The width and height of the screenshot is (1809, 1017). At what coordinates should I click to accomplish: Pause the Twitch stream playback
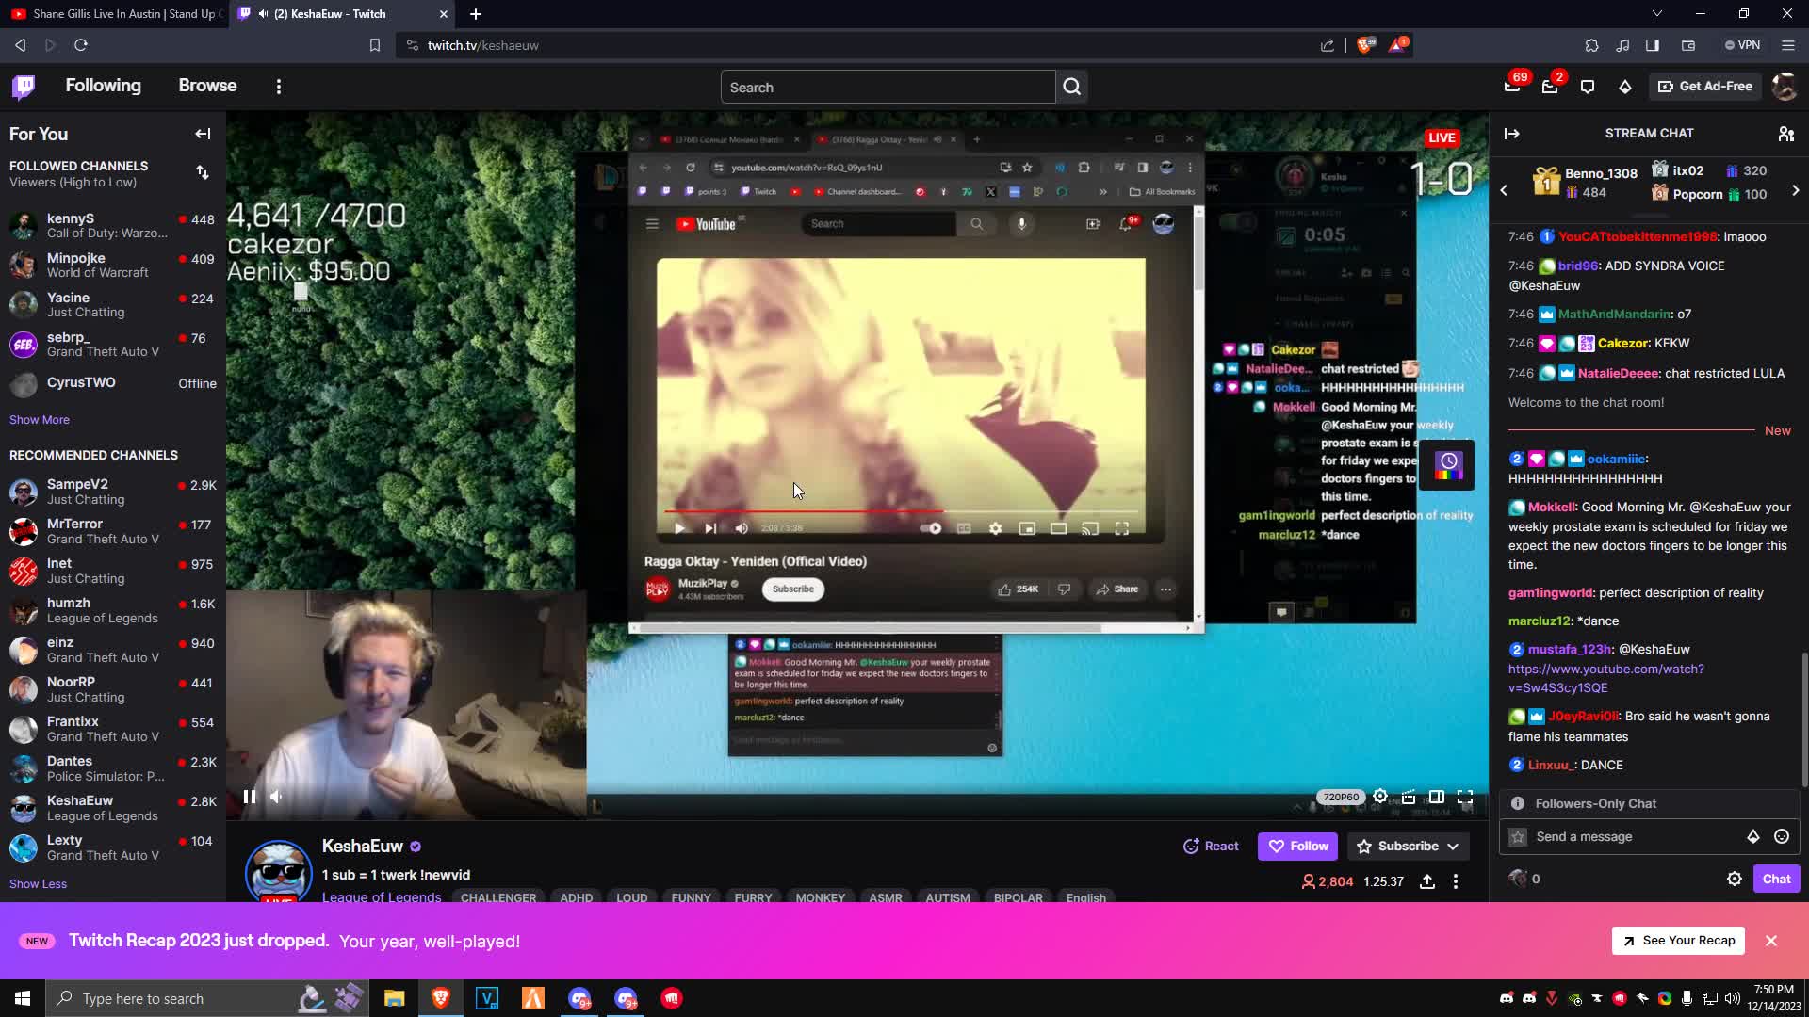(249, 797)
